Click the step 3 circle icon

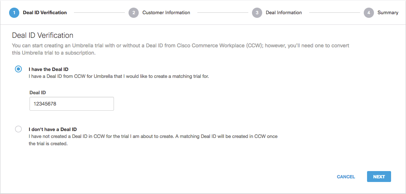pyautogui.click(x=257, y=13)
